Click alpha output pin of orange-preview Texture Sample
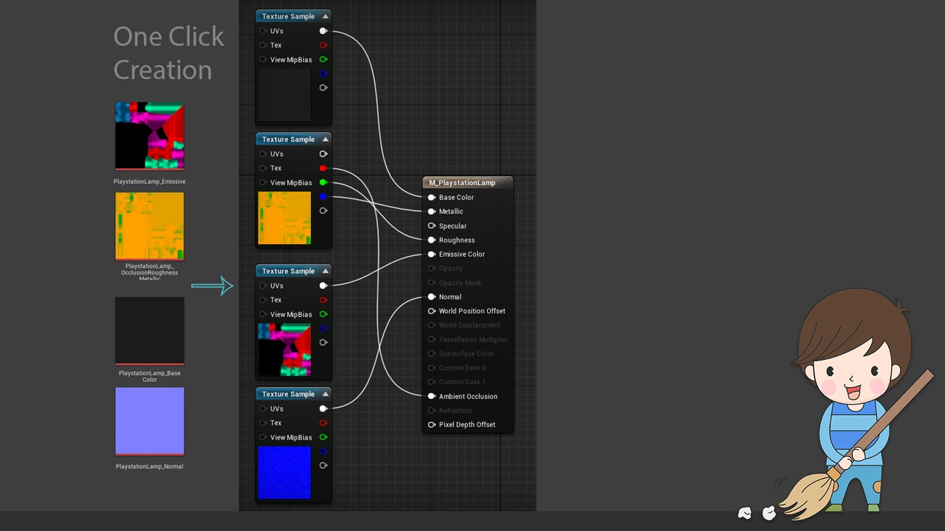The height and width of the screenshot is (531, 945). 323,211
